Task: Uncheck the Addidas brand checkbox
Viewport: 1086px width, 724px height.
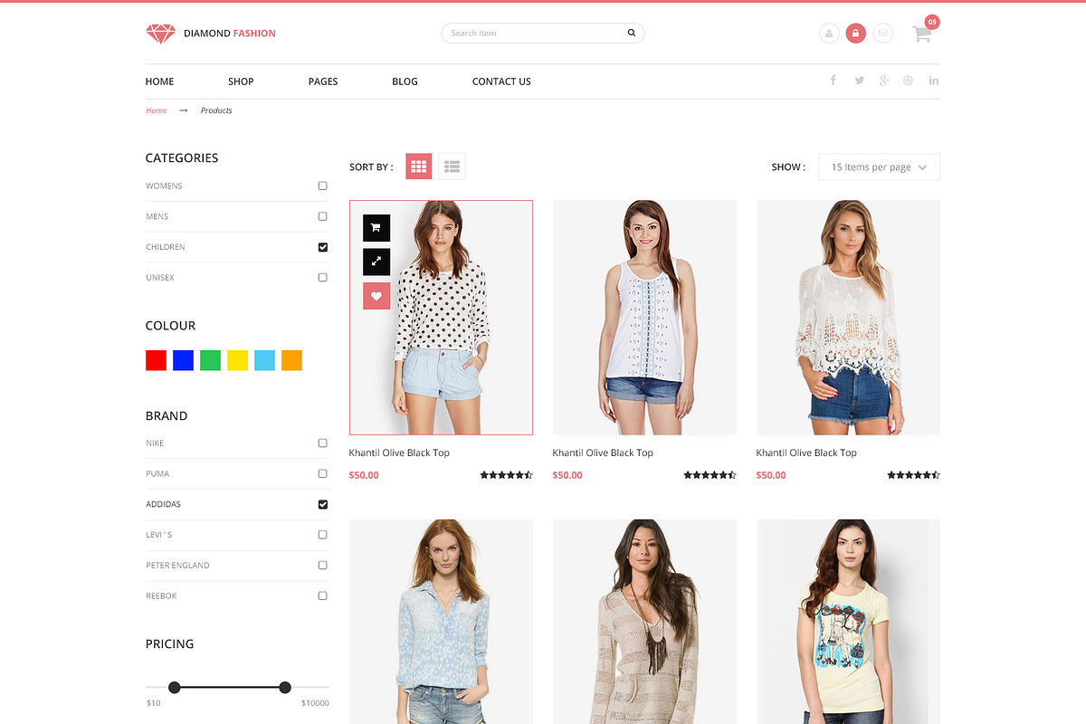Action: pyautogui.click(x=323, y=504)
